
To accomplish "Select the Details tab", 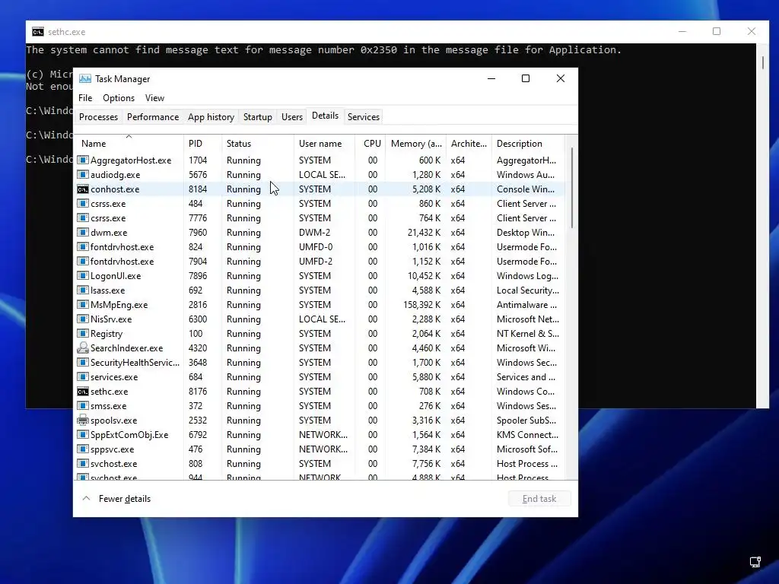I will click(x=325, y=116).
